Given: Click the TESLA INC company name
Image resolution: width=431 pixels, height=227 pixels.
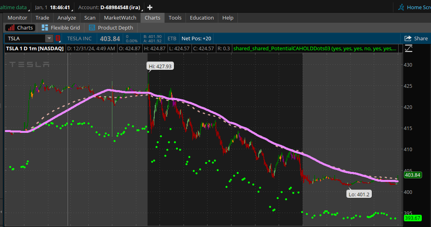Looking at the screenshot, I should (80, 39).
